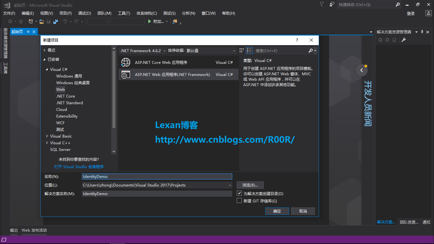
Task: Close the 起始页 tab
Action: [x=34, y=32]
